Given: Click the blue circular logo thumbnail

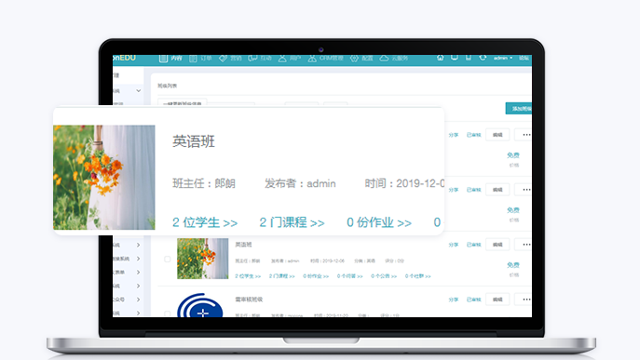Looking at the screenshot, I should click(200, 305).
